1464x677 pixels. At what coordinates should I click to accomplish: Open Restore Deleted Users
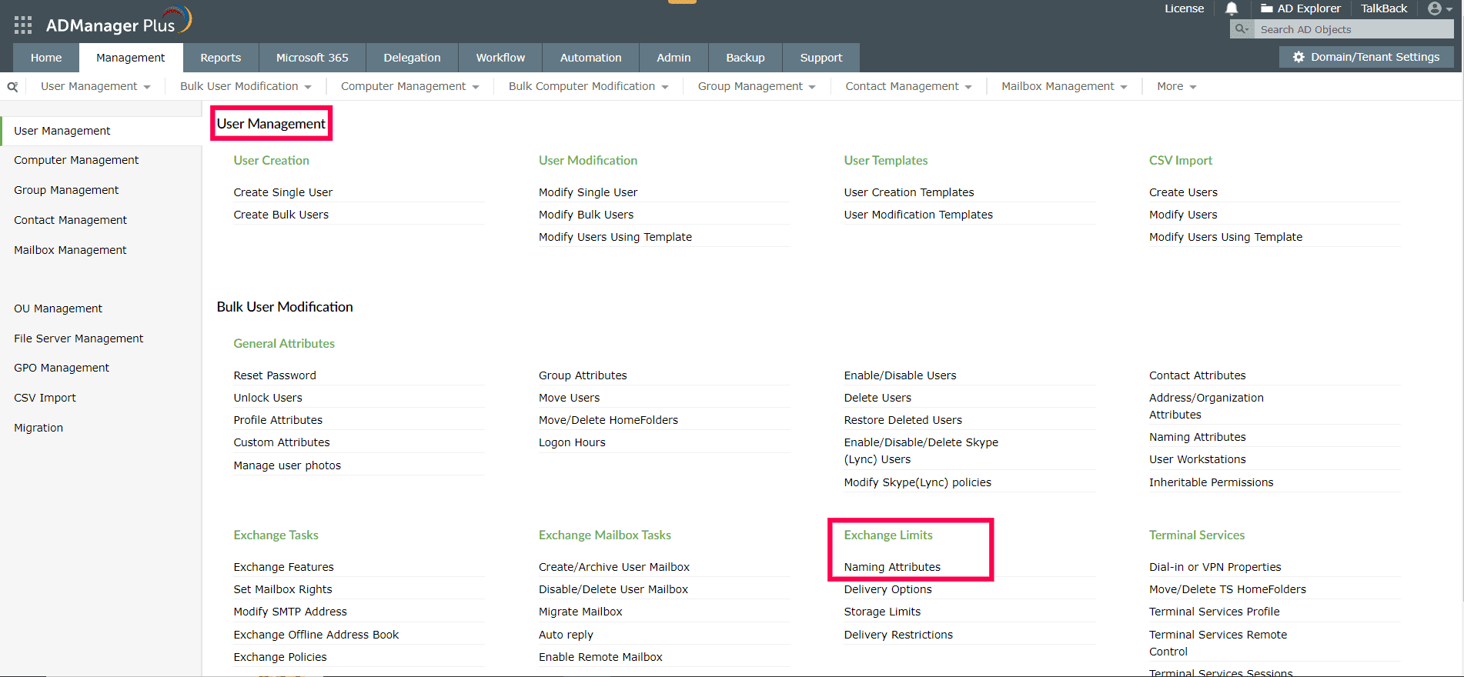pos(903,420)
